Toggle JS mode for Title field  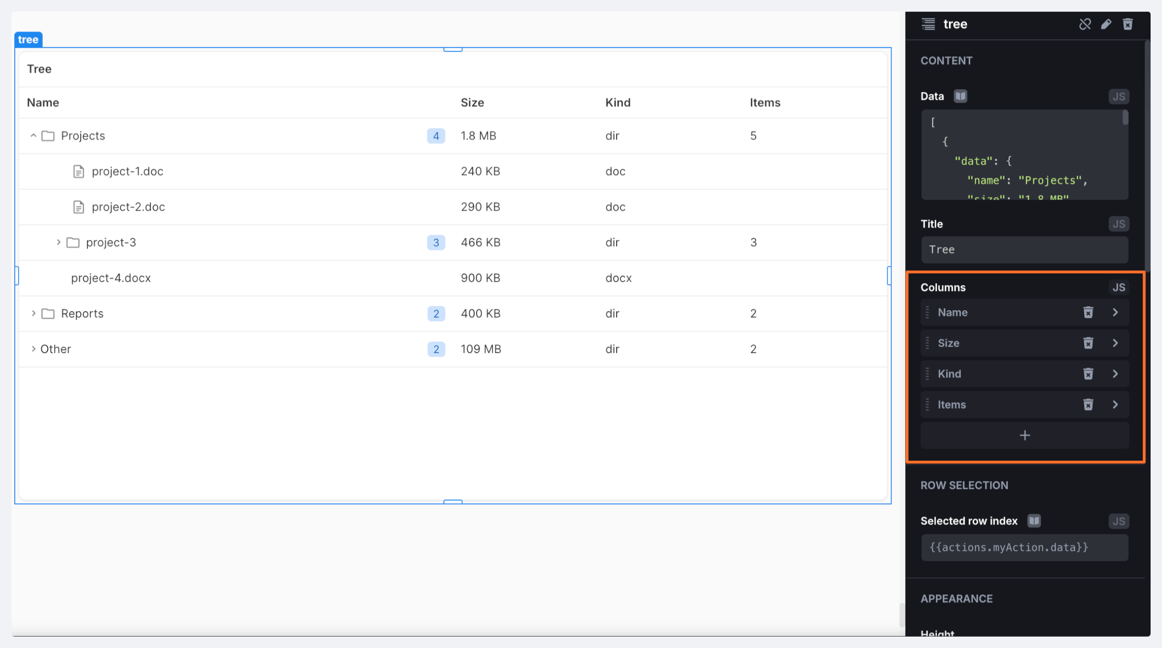coord(1118,224)
